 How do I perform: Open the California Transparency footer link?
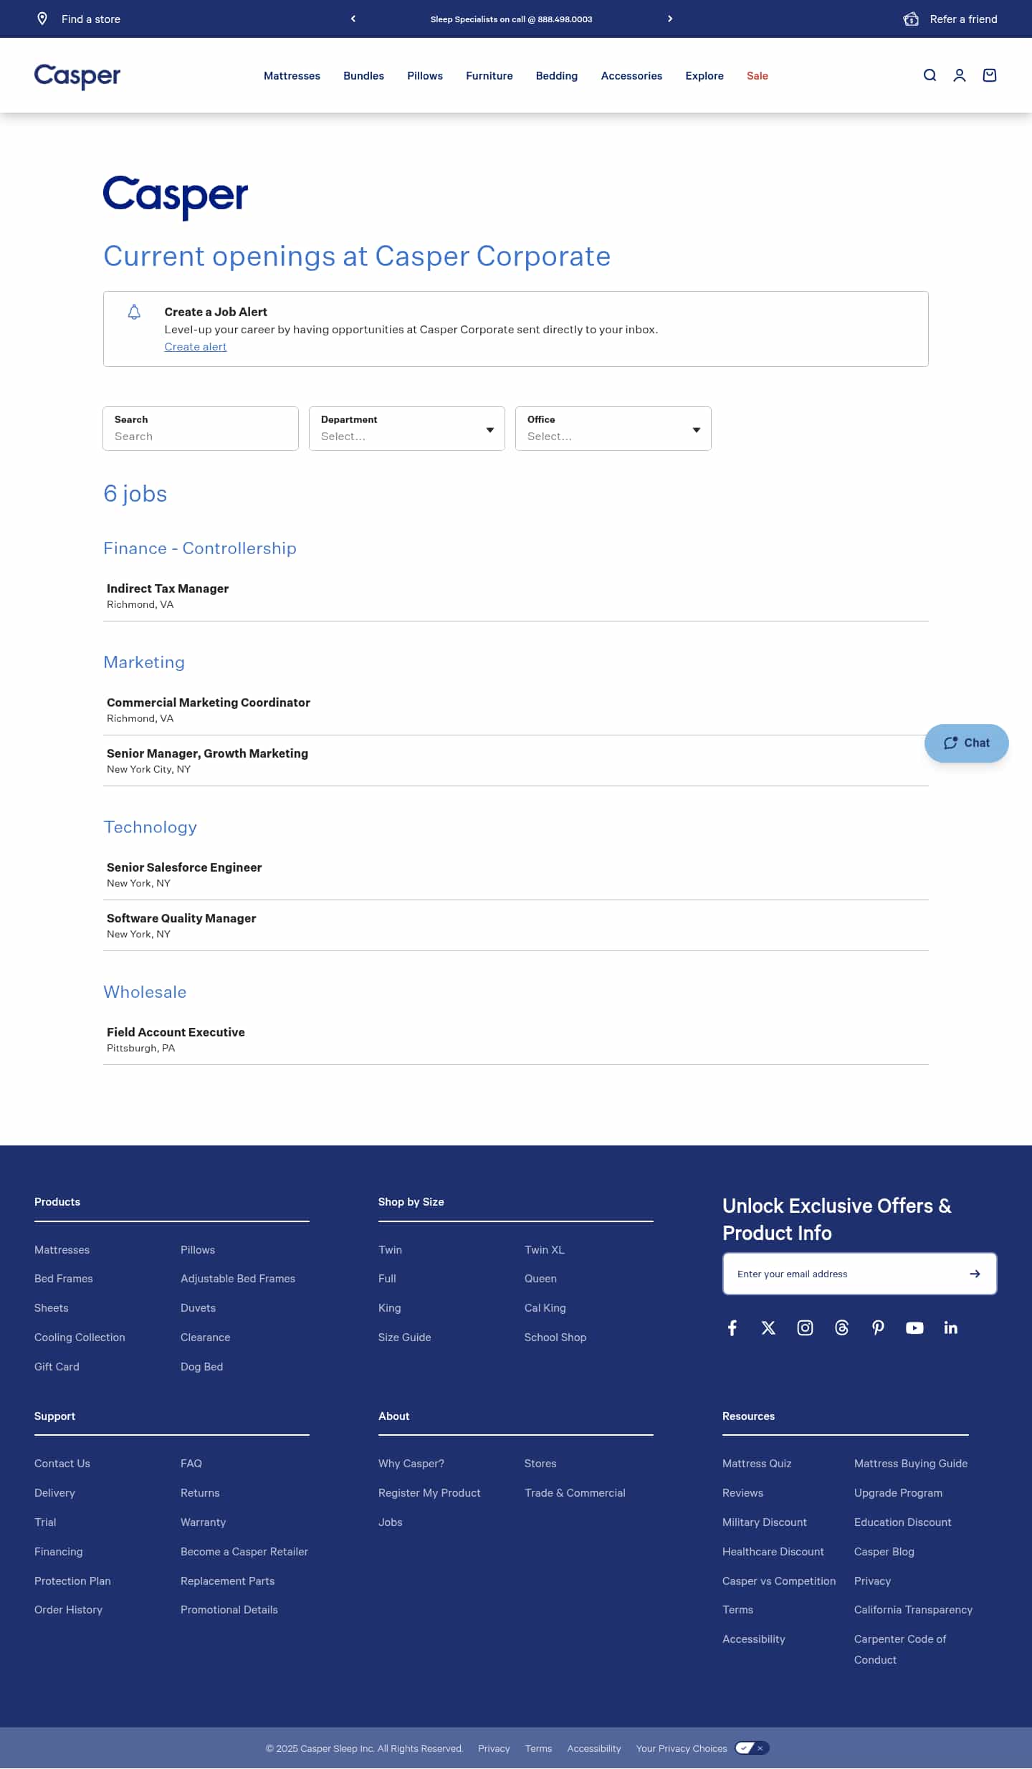[913, 1610]
